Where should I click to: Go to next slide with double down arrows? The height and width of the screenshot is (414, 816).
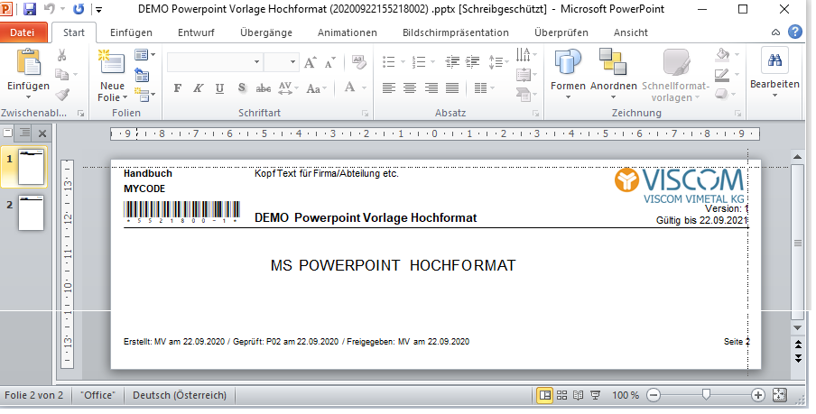798,358
